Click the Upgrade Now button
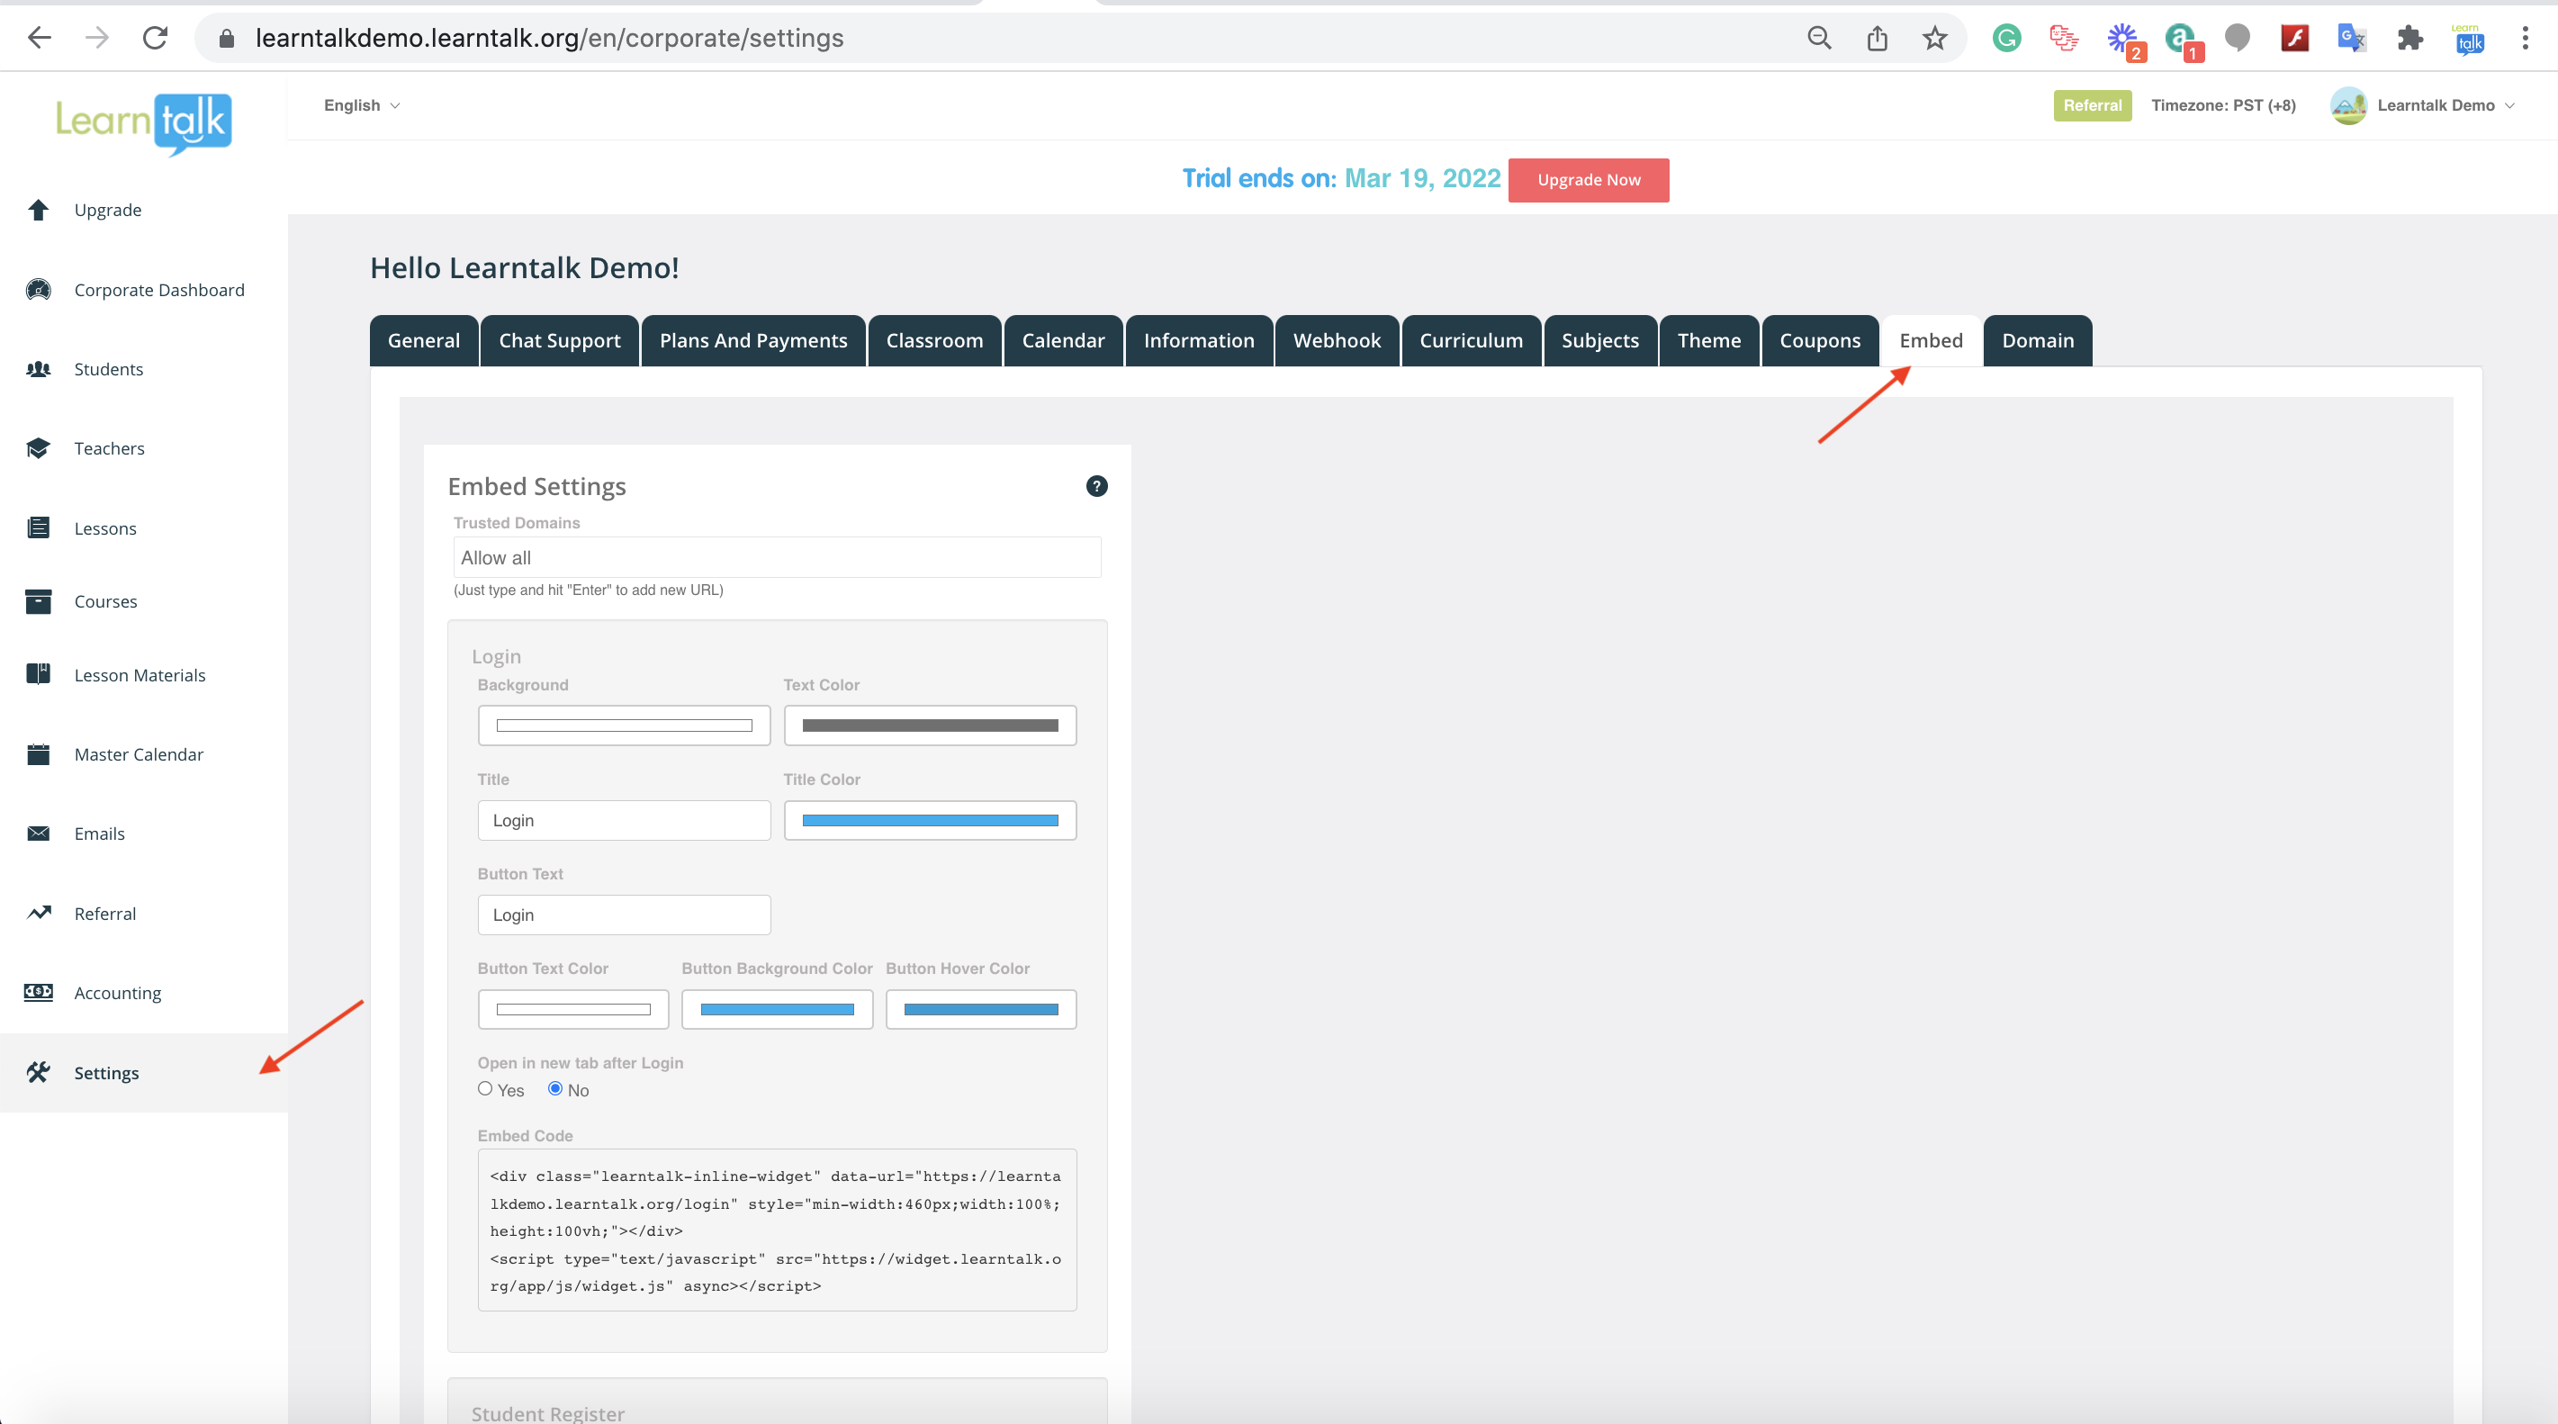 (1588, 180)
